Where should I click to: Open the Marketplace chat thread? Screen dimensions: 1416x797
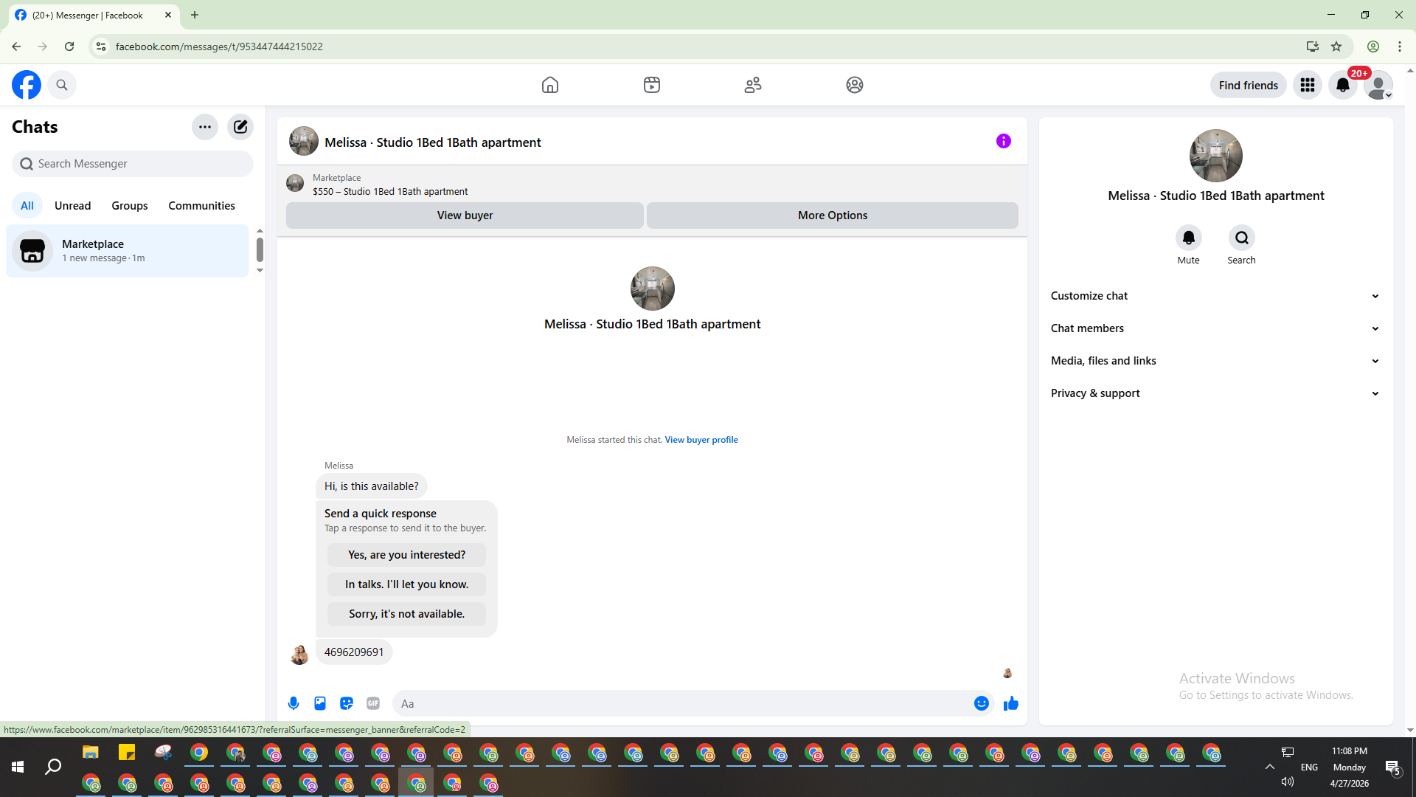click(128, 251)
